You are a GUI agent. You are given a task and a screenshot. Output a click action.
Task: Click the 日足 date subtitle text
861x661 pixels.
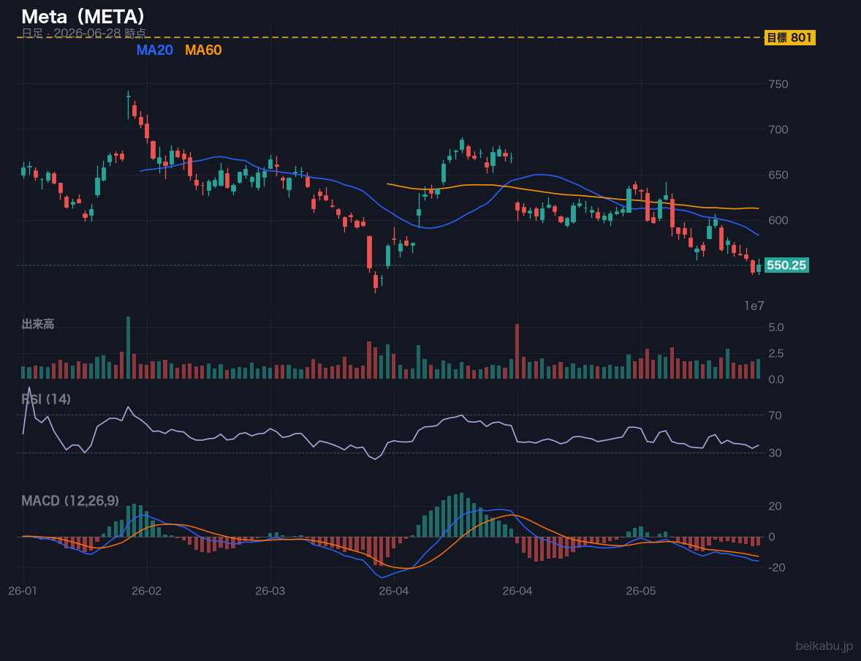coord(83,33)
